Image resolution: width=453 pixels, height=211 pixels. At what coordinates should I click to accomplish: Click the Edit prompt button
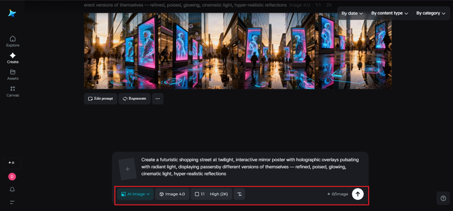click(x=100, y=98)
